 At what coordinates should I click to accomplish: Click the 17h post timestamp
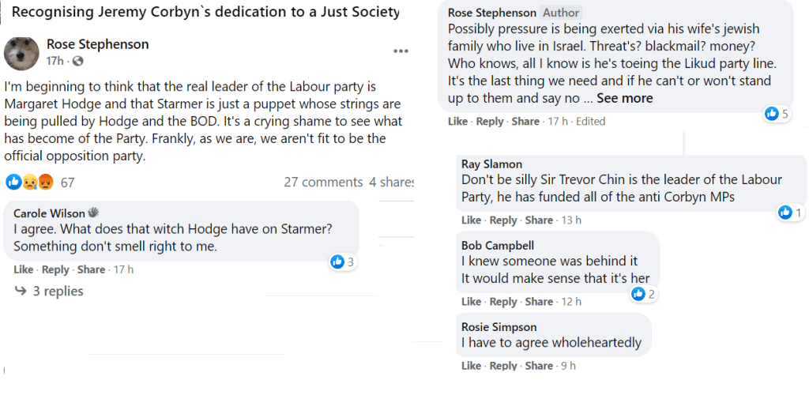click(55, 62)
